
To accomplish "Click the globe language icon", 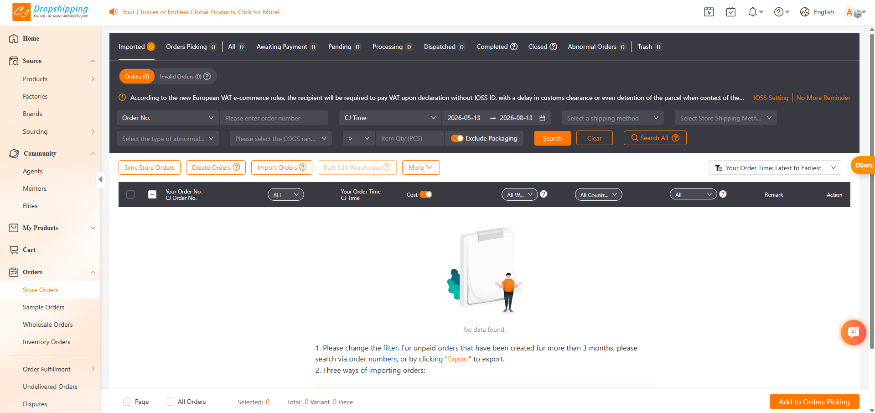I will point(805,12).
